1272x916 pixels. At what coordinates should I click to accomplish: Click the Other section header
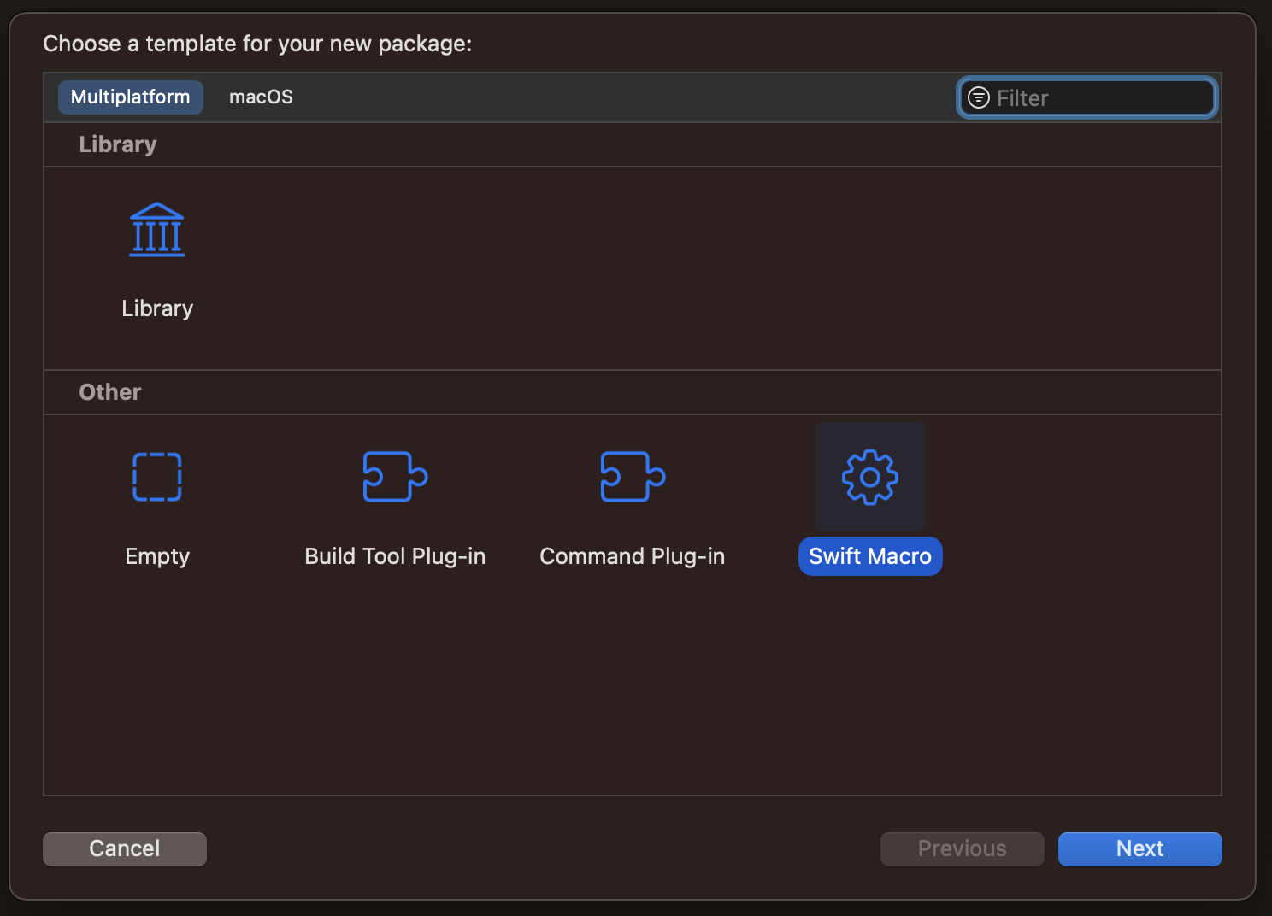point(110,392)
